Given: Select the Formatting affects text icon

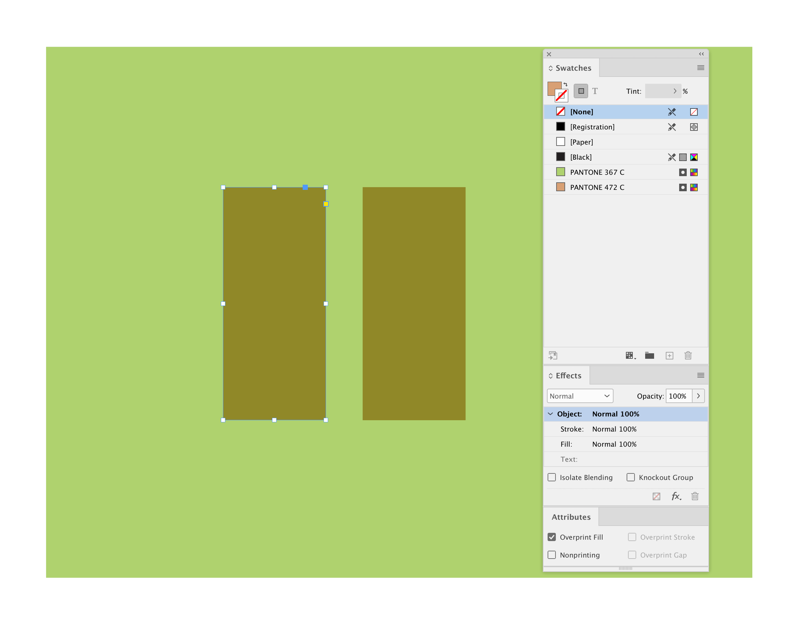Looking at the screenshot, I should coord(596,91).
